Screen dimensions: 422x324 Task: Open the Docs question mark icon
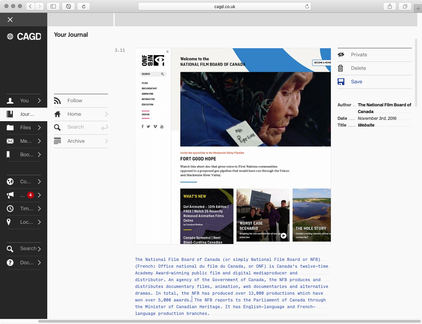(10, 263)
